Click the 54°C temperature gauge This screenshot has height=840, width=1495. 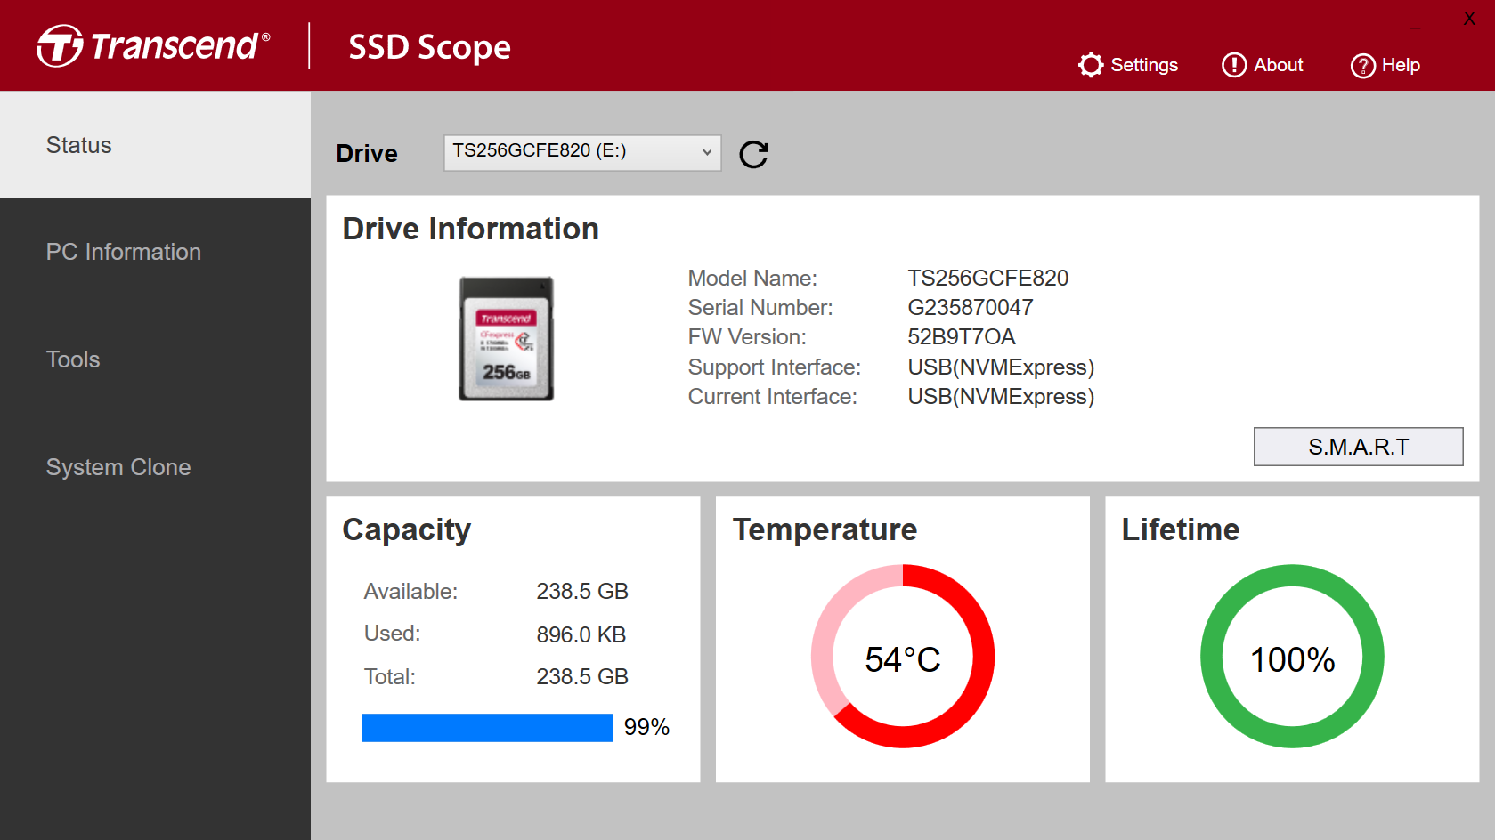coord(903,657)
